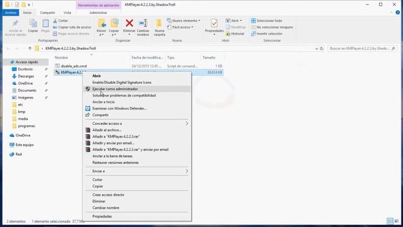
Task: Choose Abrir in context menu
Action: pyautogui.click(x=137, y=76)
